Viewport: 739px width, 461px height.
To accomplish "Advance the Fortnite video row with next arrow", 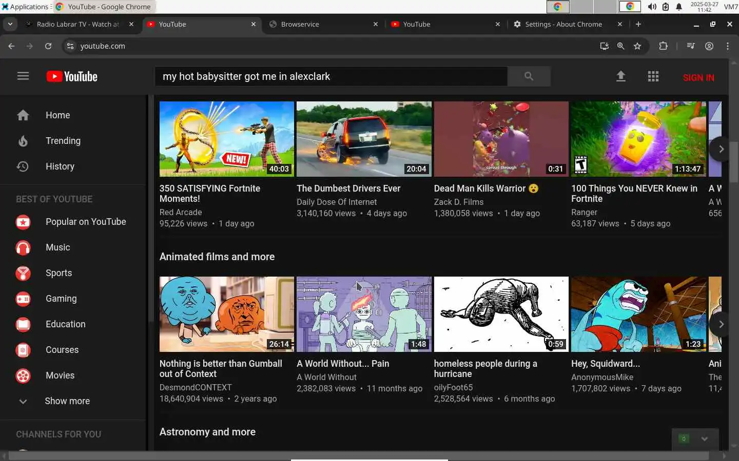I will click(720, 149).
